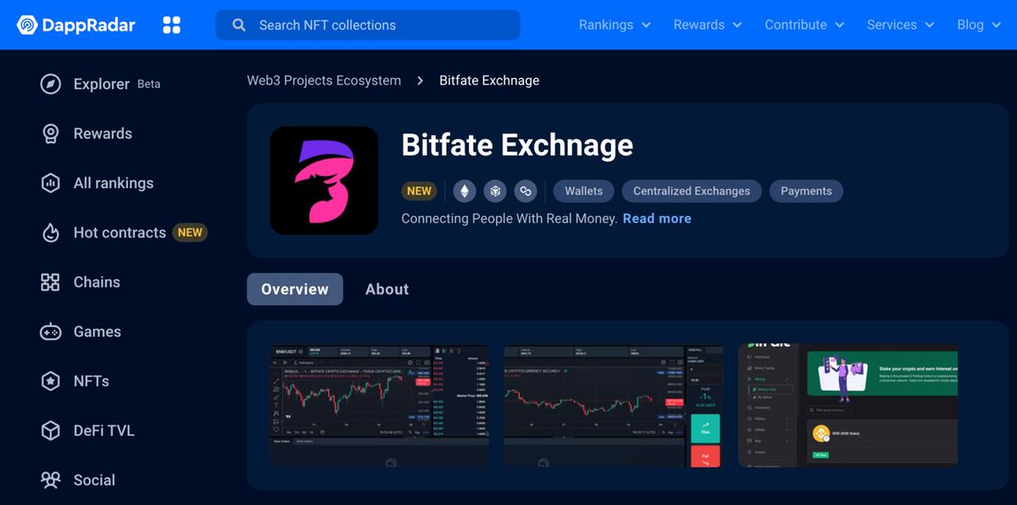Switch to the About tab
This screenshot has width=1017, height=505.
point(387,289)
